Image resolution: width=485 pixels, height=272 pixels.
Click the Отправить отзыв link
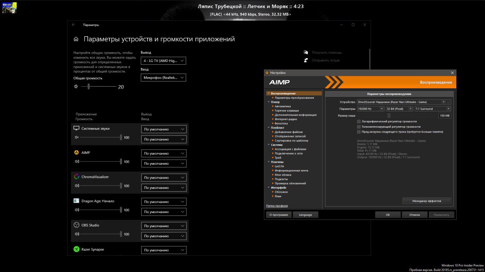point(325,60)
